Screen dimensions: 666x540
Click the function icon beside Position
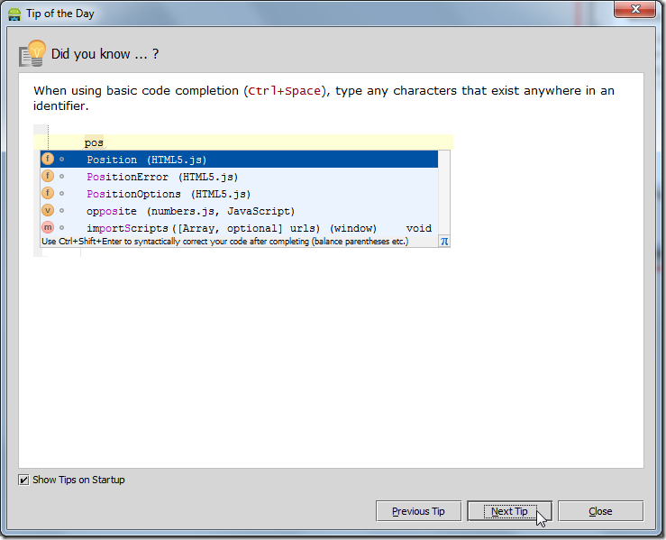coord(48,159)
